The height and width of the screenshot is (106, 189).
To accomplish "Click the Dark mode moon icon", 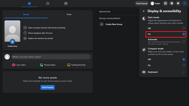I will (144, 19).
